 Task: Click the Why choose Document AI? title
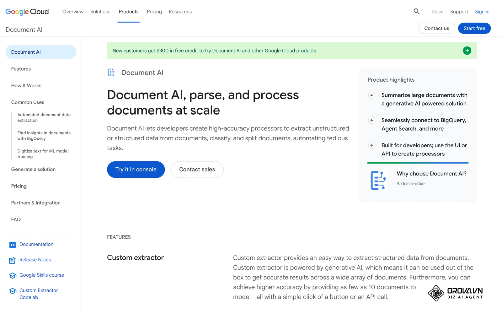pyautogui.click(x=432, y=174)
